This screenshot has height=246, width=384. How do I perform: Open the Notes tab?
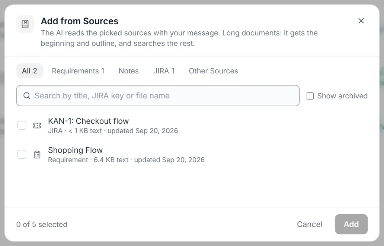(129, 71)
